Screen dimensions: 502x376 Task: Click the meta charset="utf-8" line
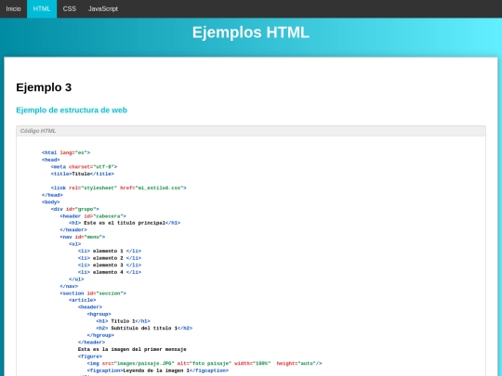[84, 167]
